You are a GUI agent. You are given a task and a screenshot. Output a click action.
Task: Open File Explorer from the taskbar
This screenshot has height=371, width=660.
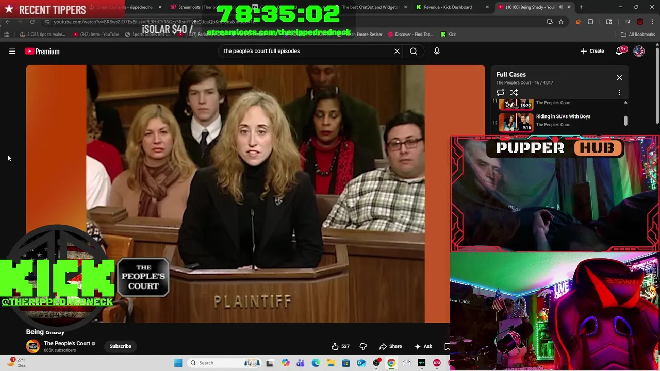pos(331,363)
